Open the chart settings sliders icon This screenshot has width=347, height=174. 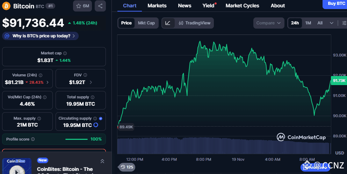pos(344,23)
